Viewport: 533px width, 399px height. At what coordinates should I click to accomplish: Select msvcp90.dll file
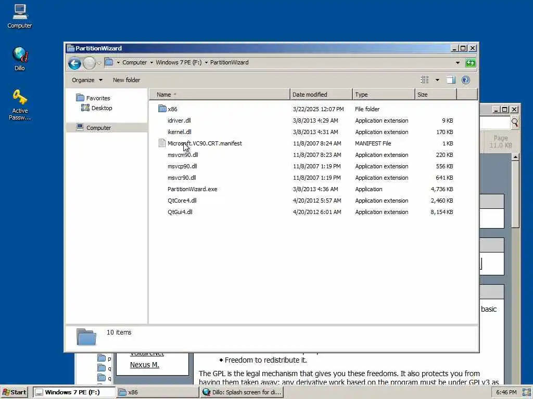click(182, 166)
